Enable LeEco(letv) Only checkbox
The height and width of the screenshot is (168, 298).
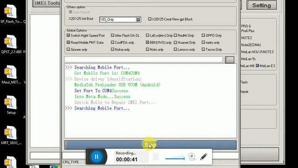148,35
